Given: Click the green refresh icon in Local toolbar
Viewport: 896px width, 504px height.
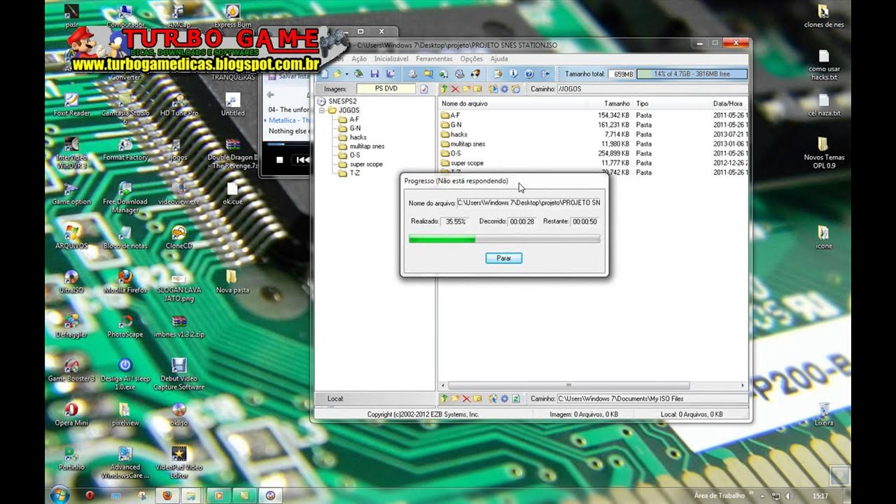Looking at the screenshot, I should [x=516, y=398].
